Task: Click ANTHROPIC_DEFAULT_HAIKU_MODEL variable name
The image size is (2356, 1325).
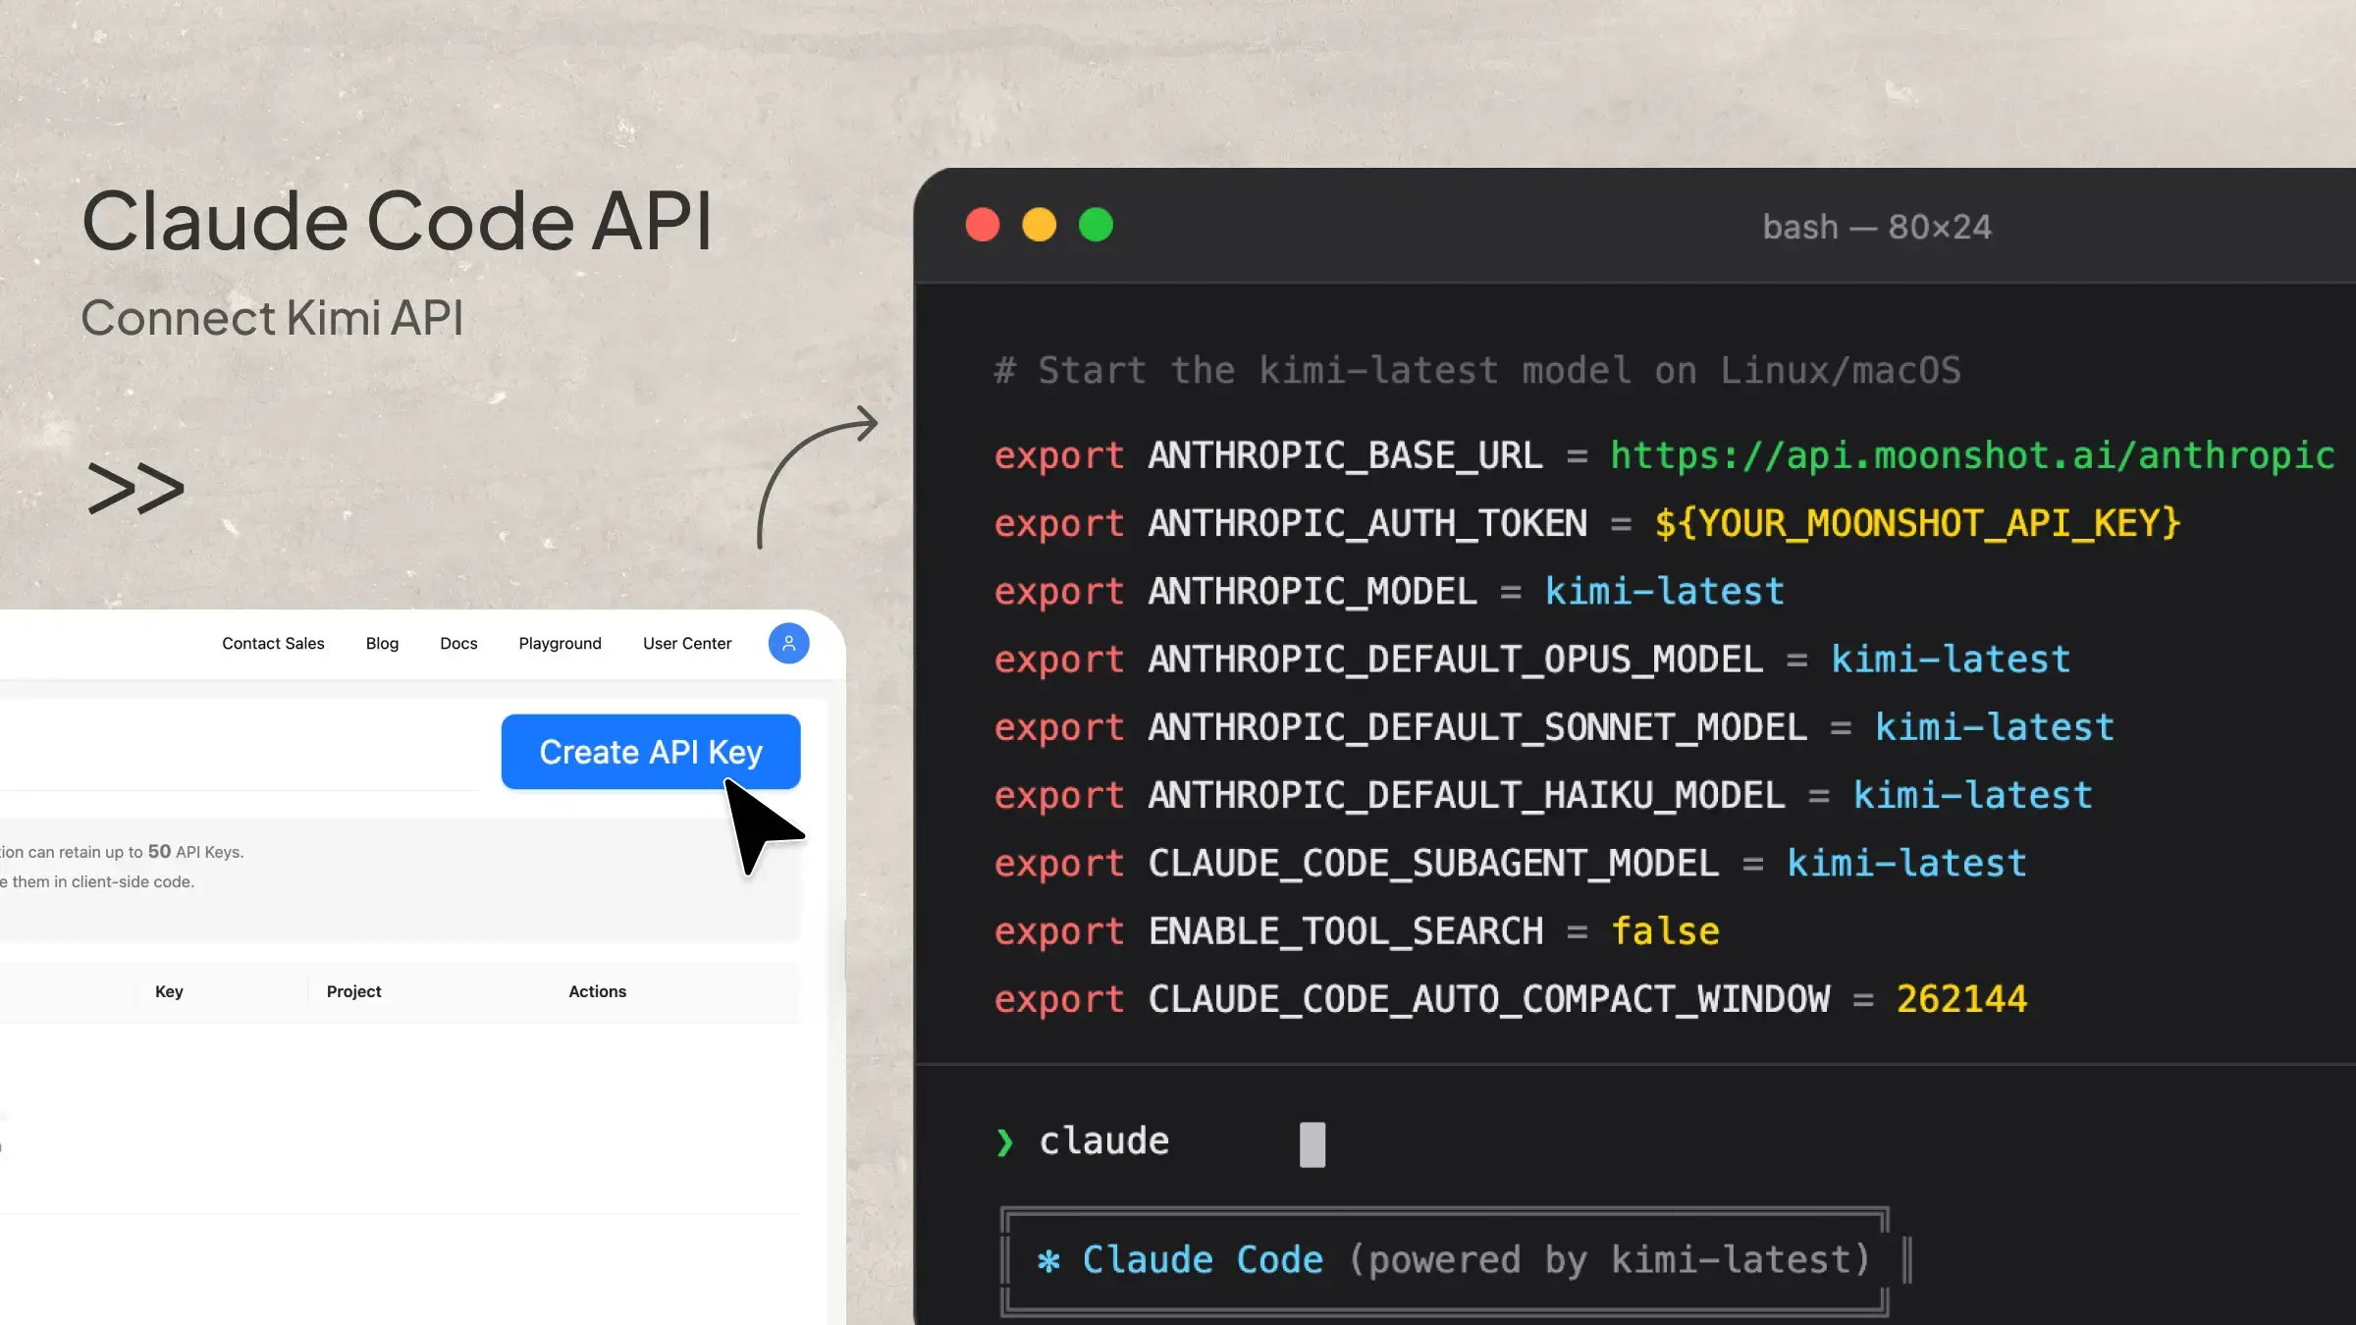Action: tap(1467, 794)
